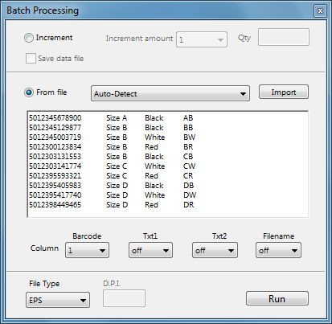This screenshot has height=324, width=332.
Task: Select barcode 5012395417740 in the list
Action: pyautogui.click(x=55, y=195)
